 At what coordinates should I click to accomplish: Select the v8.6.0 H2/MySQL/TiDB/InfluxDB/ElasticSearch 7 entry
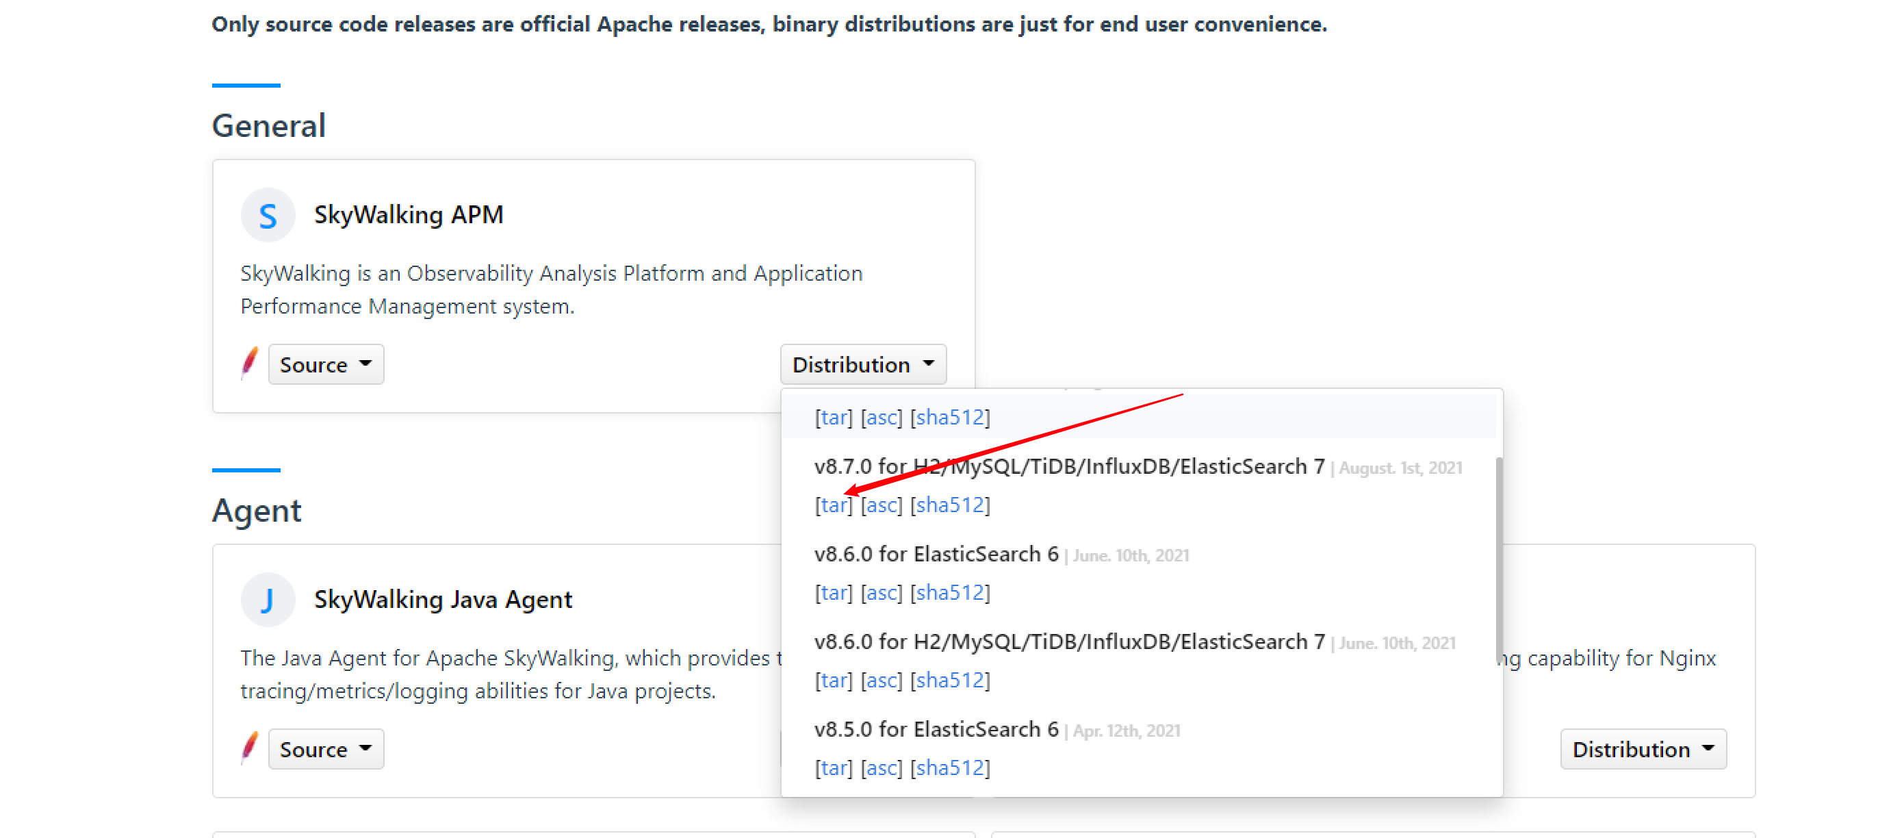[x=1069, y=642]
